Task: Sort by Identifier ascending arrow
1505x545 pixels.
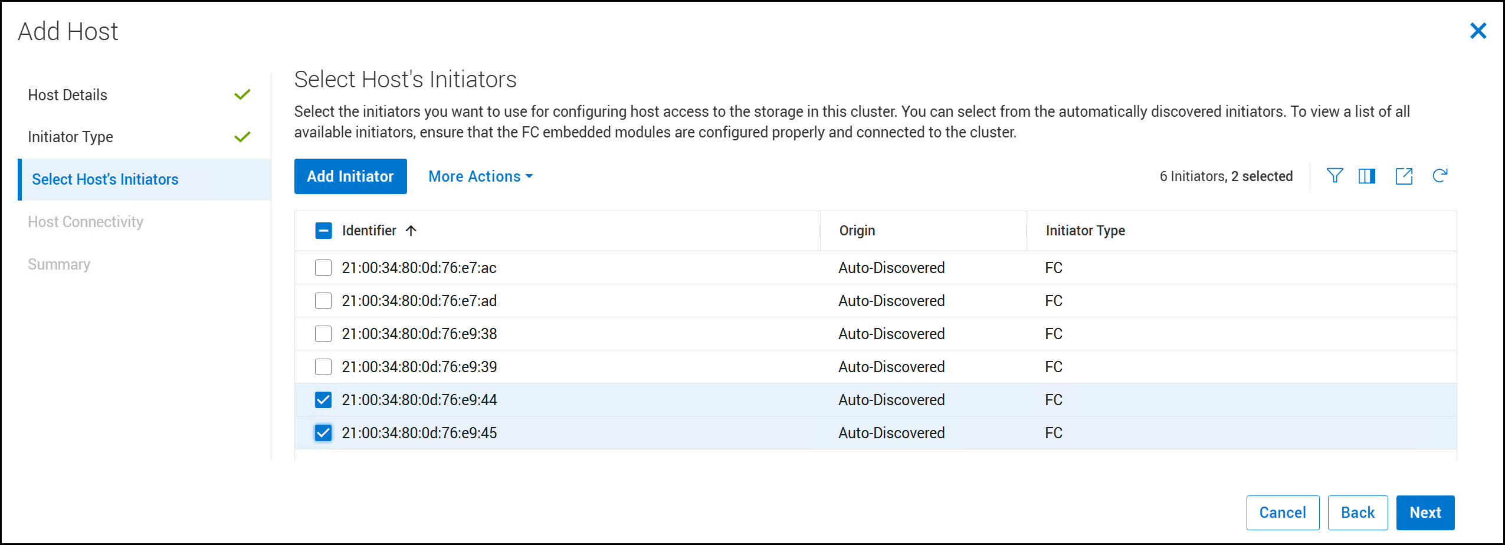Action: pos(411,231)
